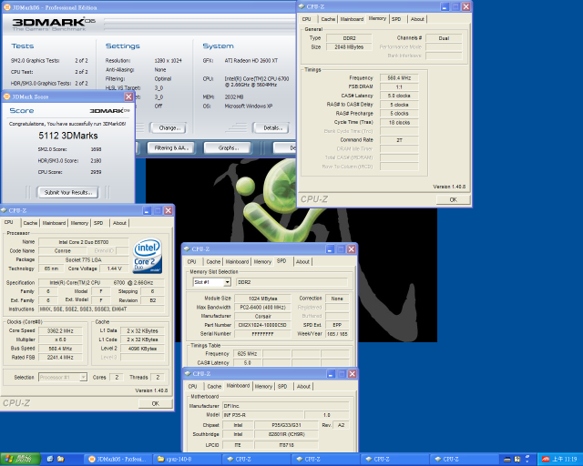The height and width of the screenshot is (466, 583).
Task: Close the CPU-Z Mainboard window
Action: 353,374
